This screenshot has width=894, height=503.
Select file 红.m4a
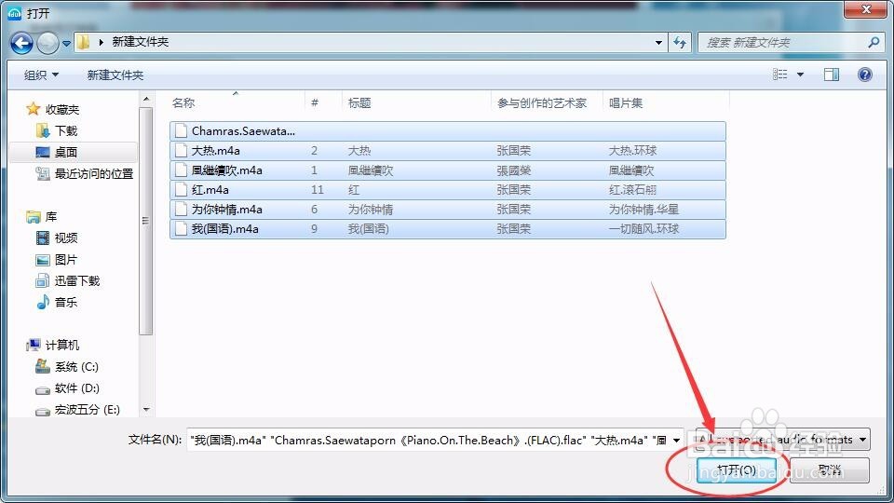pos(448,189)
